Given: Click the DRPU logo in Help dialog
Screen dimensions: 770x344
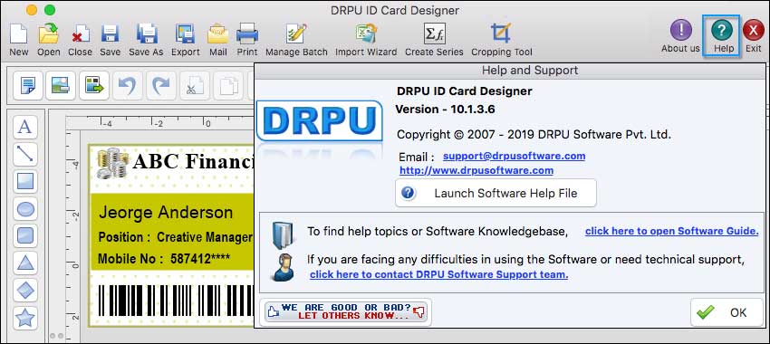Looking at the screenshot, I should click(319, 120).
